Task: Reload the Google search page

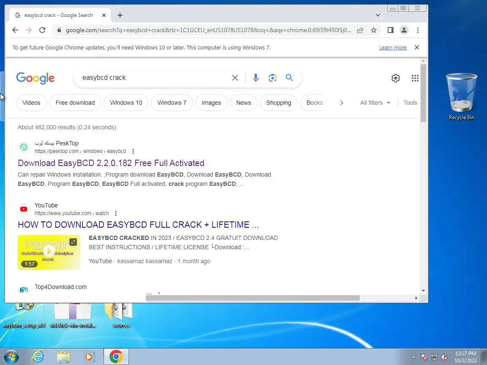Action: tap(42, 30)
